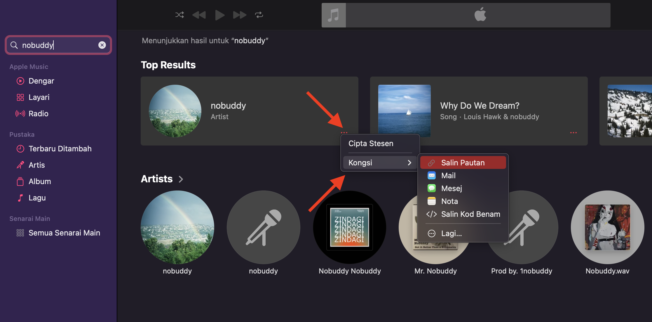Click the Semua Senarai Main grid icon

click(x=20, y=233)
